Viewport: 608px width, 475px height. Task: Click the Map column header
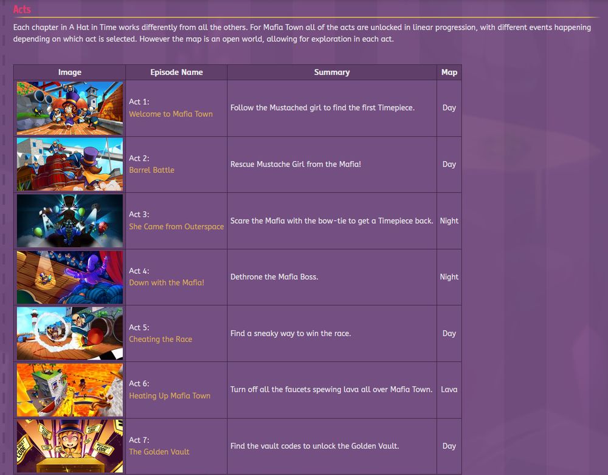(x=449, y=72)
